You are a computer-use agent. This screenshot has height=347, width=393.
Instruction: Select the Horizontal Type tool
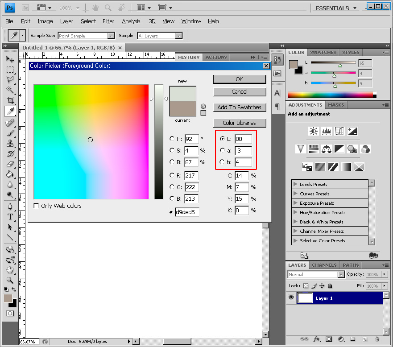[10, 217]
